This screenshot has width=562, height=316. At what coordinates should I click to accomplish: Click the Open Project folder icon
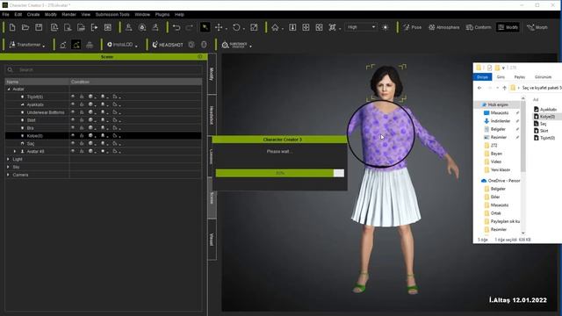click(x=25, y=27)
